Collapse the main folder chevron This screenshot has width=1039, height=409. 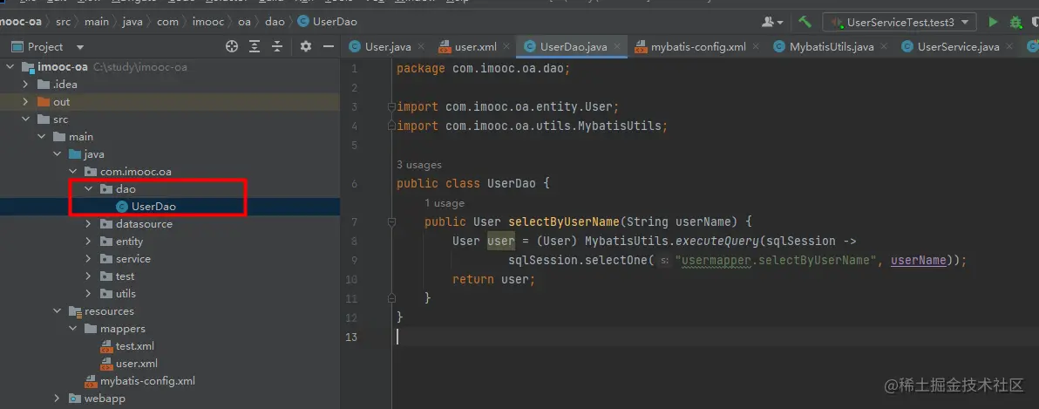(41, 137)
